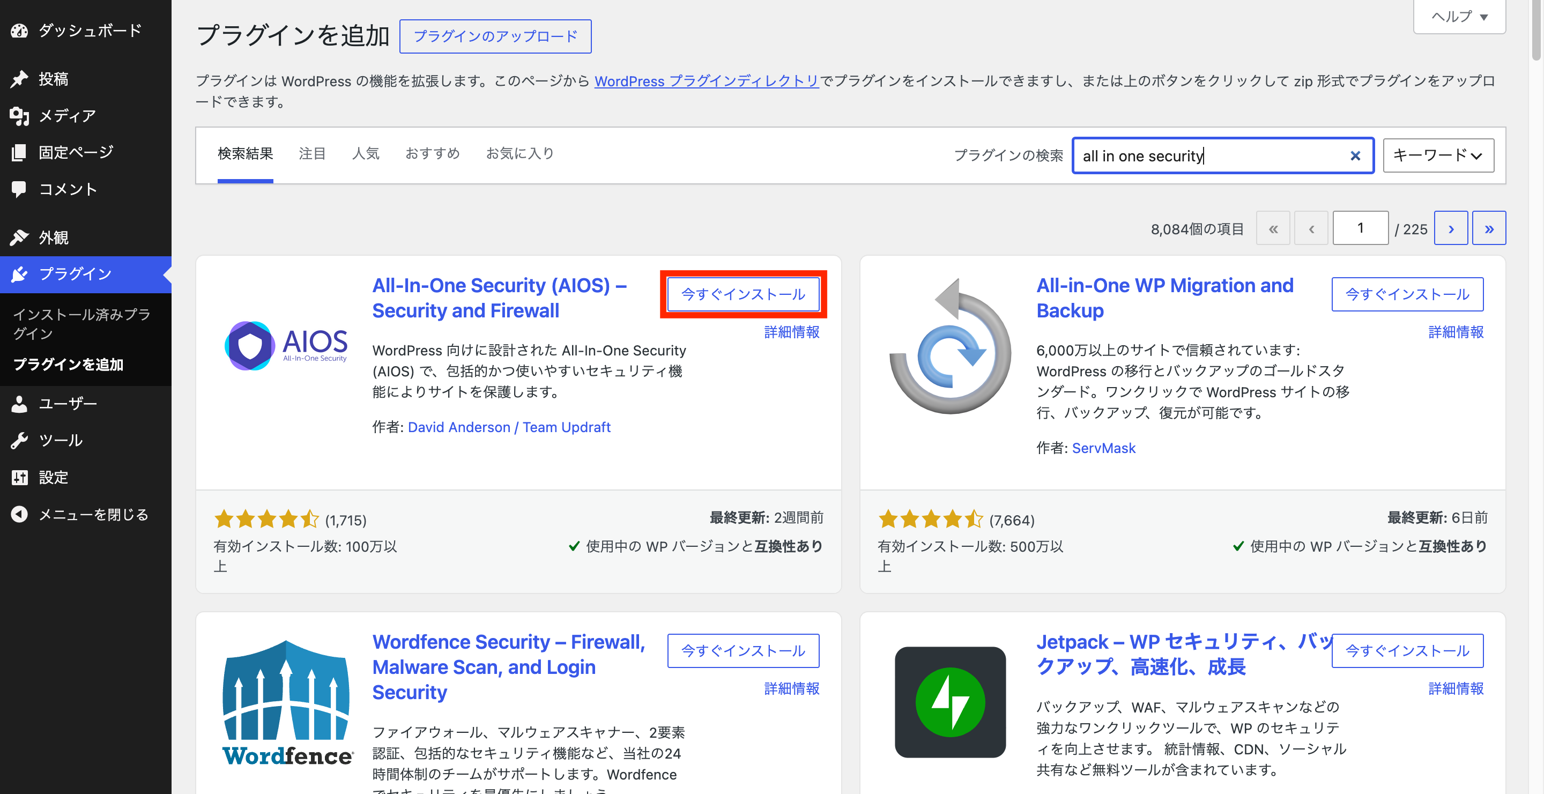Click the current page number field
This screenshot has width=1544, height=794.
click(x=1361, y=228)
